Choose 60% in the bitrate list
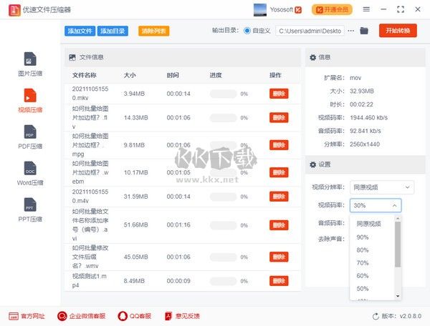The image size is (430, 326). pos(363,276)
